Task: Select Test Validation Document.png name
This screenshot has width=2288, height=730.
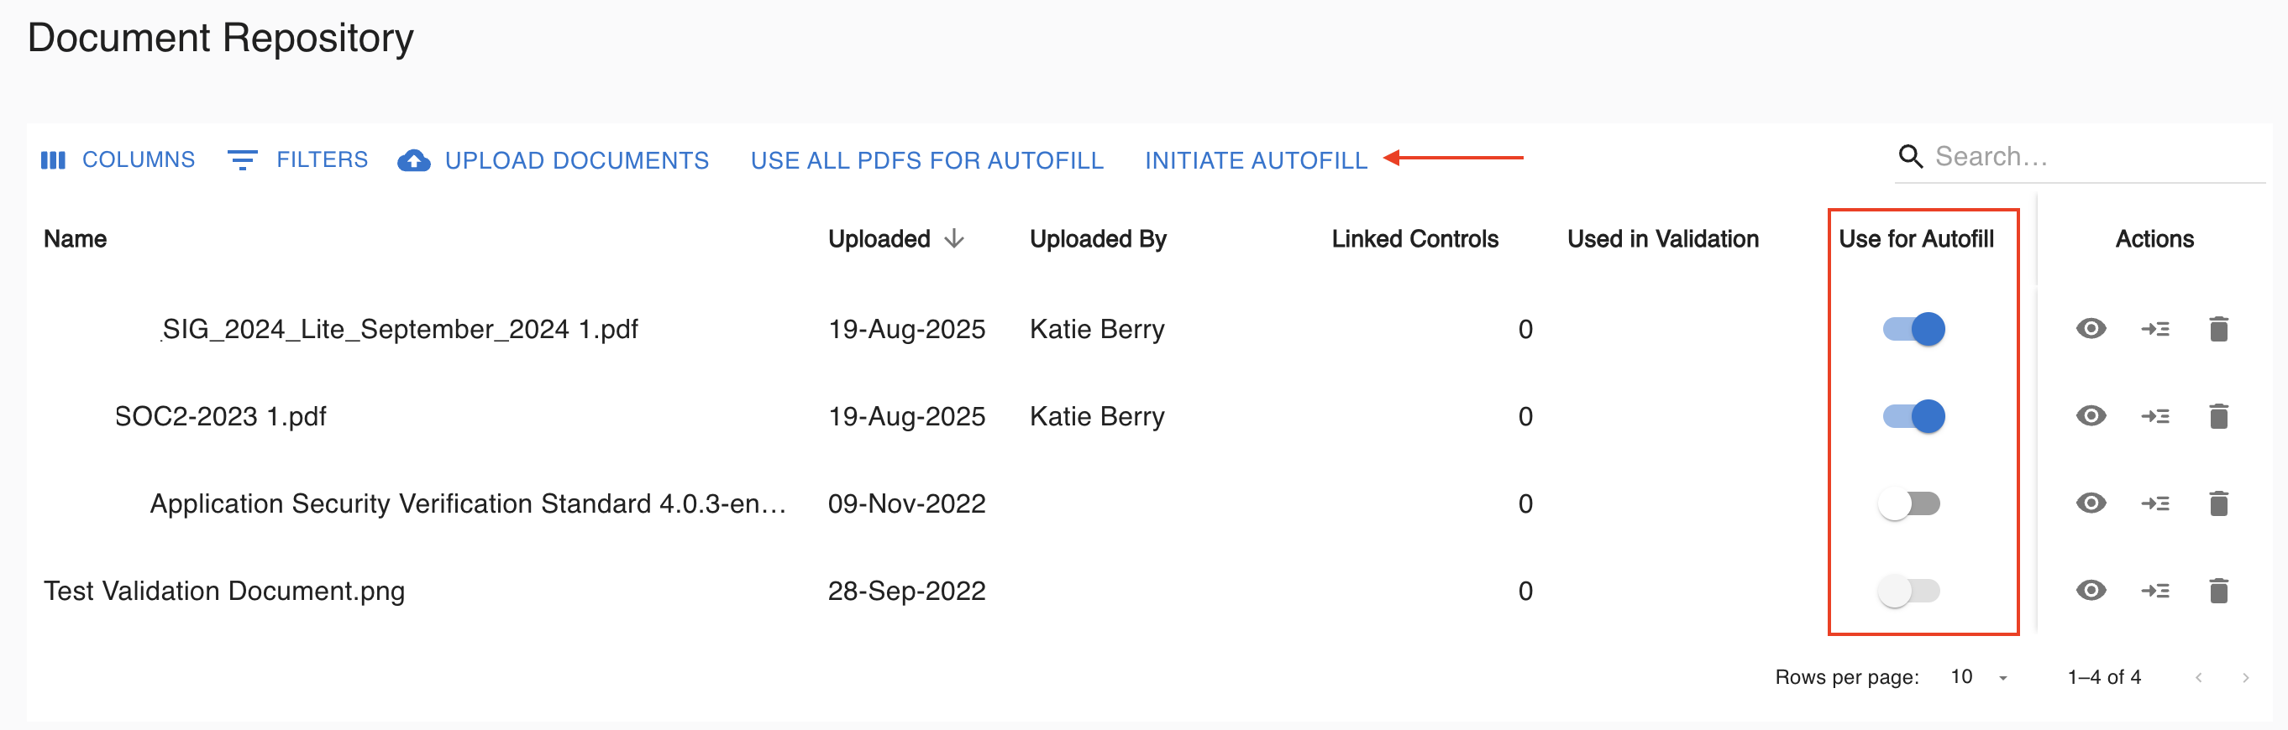Action: [x=225, y=591]
